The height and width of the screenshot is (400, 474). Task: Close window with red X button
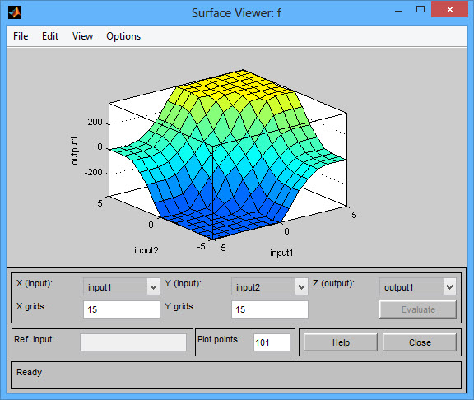click(449, 9)
